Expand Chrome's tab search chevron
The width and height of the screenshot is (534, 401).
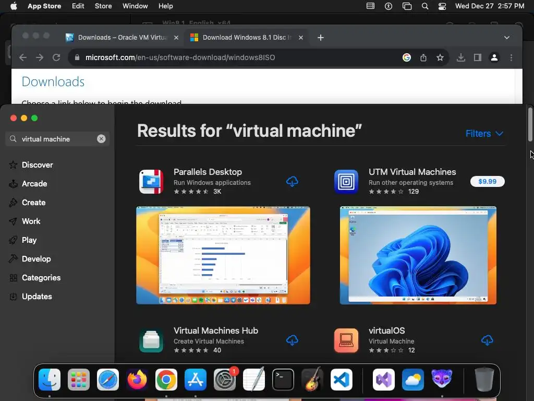click(507, 38)
